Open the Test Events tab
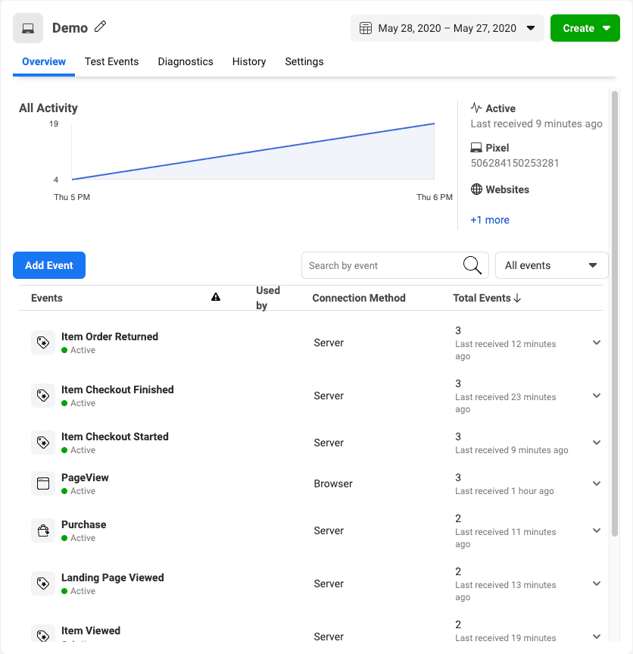Image resolution: width=633 pixels, height=654 pixels. [111, 61]
